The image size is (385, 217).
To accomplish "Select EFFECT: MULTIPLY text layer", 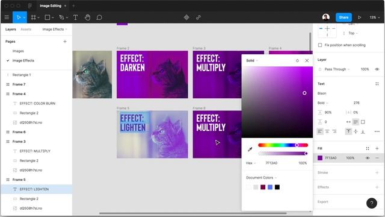I will pyautogui.click(x=35, y=151).
